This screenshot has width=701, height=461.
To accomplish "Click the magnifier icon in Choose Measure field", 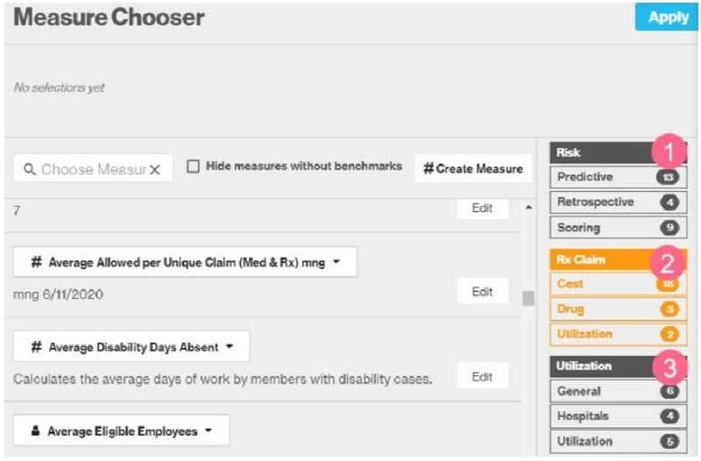I will pyautogui.click(x=29, y=169).
